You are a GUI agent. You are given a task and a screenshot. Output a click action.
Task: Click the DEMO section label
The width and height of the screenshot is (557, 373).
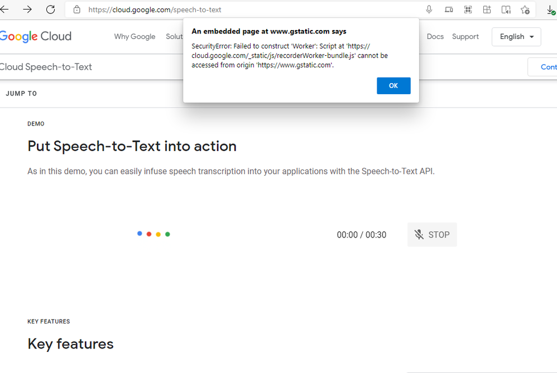point(36,124)
